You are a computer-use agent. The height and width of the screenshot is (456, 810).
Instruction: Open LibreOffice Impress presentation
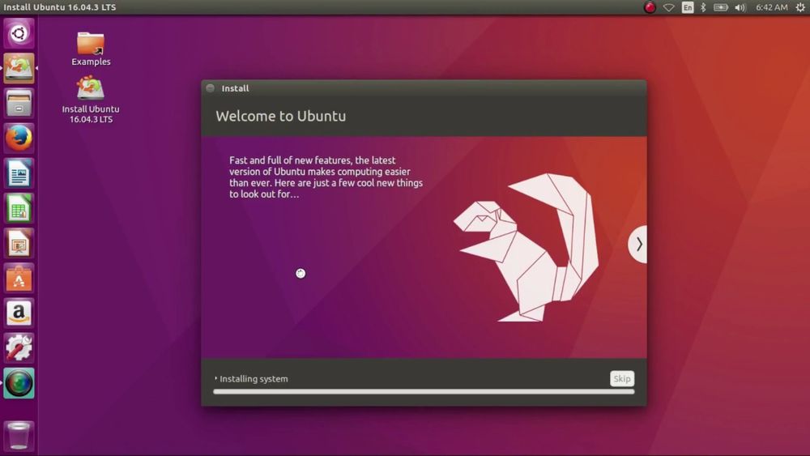[19, 243]
